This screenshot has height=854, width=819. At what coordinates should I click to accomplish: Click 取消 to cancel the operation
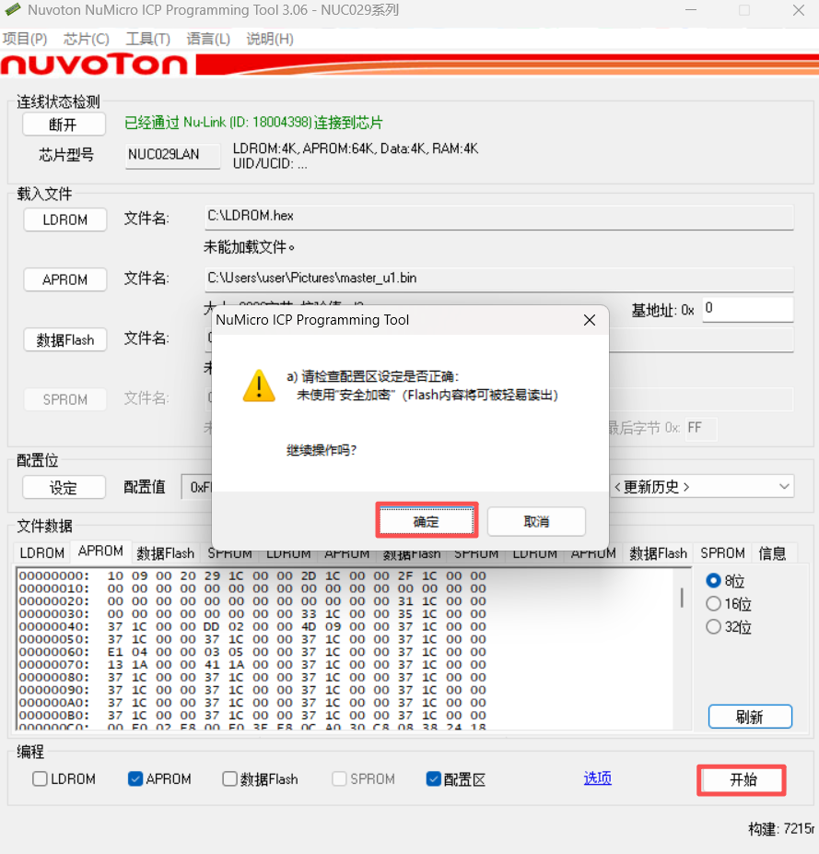click(x=536, y=521)
